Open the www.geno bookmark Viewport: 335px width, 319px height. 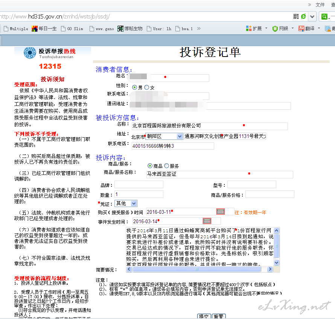tap(102, 29)
